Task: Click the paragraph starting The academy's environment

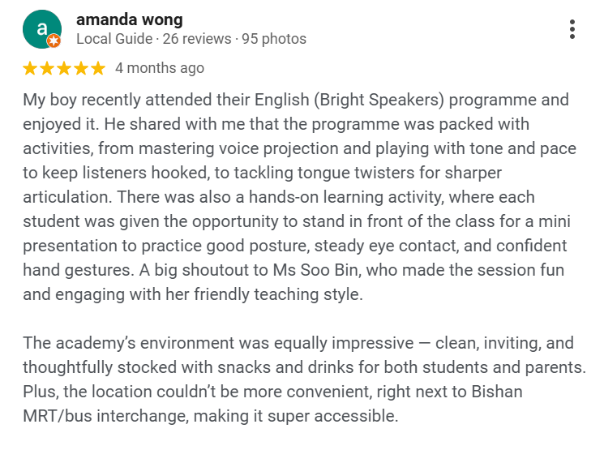Action: coord(304,379)
